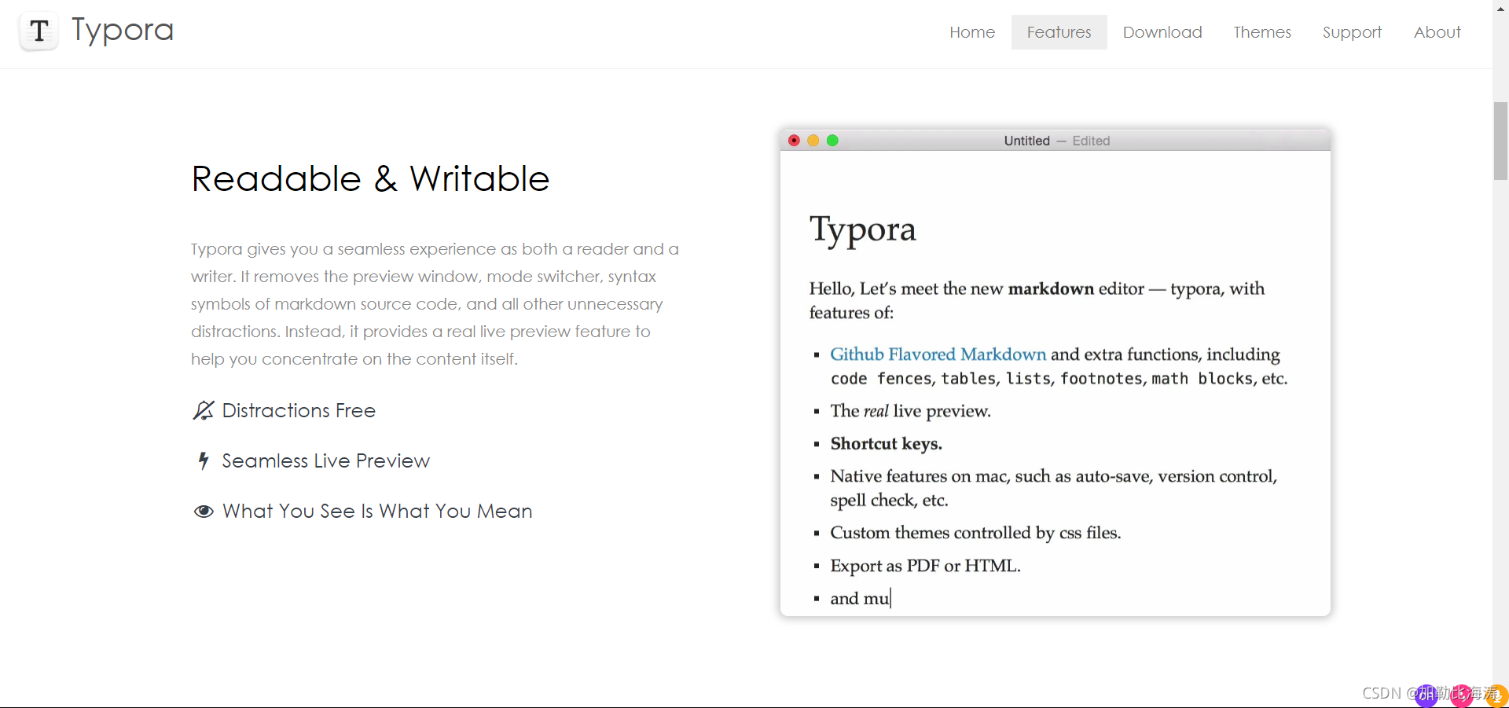Click the page vertical scrollbar thumb

coord(1500,141)
